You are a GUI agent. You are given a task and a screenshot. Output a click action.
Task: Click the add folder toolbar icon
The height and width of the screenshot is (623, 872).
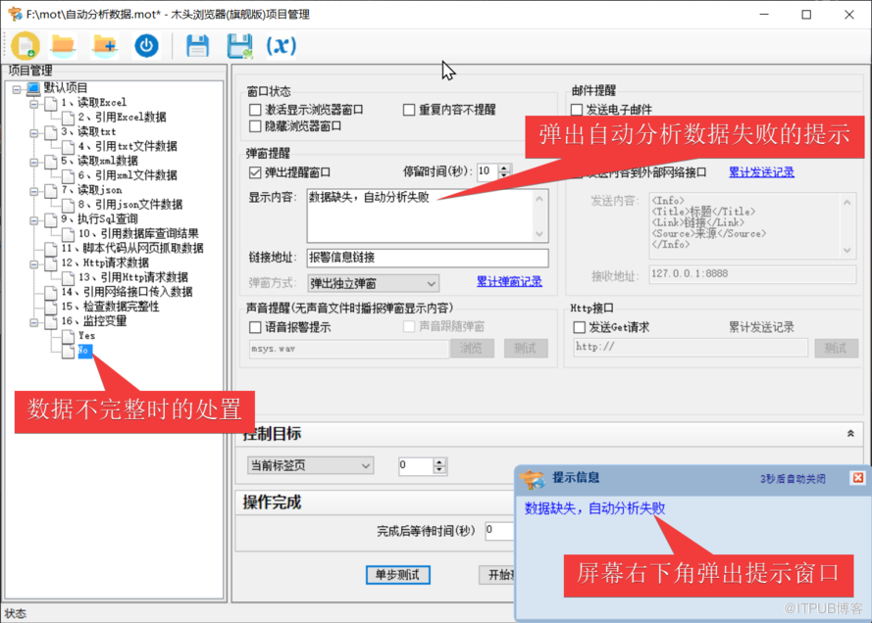[x=105, y=45]
